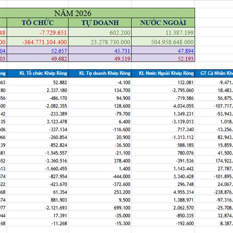Click KL Tự doanh Khớp Ròng column header
Viewport: 233px width, 233px height.
tap(100, 73)
